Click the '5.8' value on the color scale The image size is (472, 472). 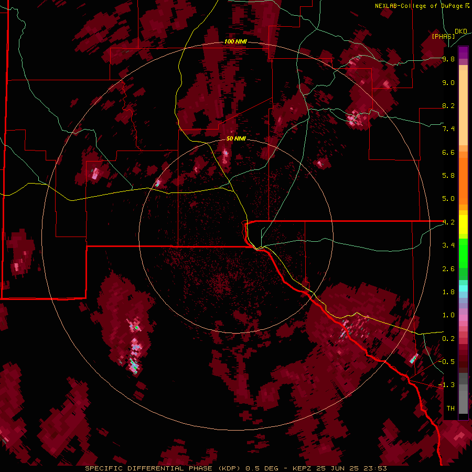click(x=448, y=175)
